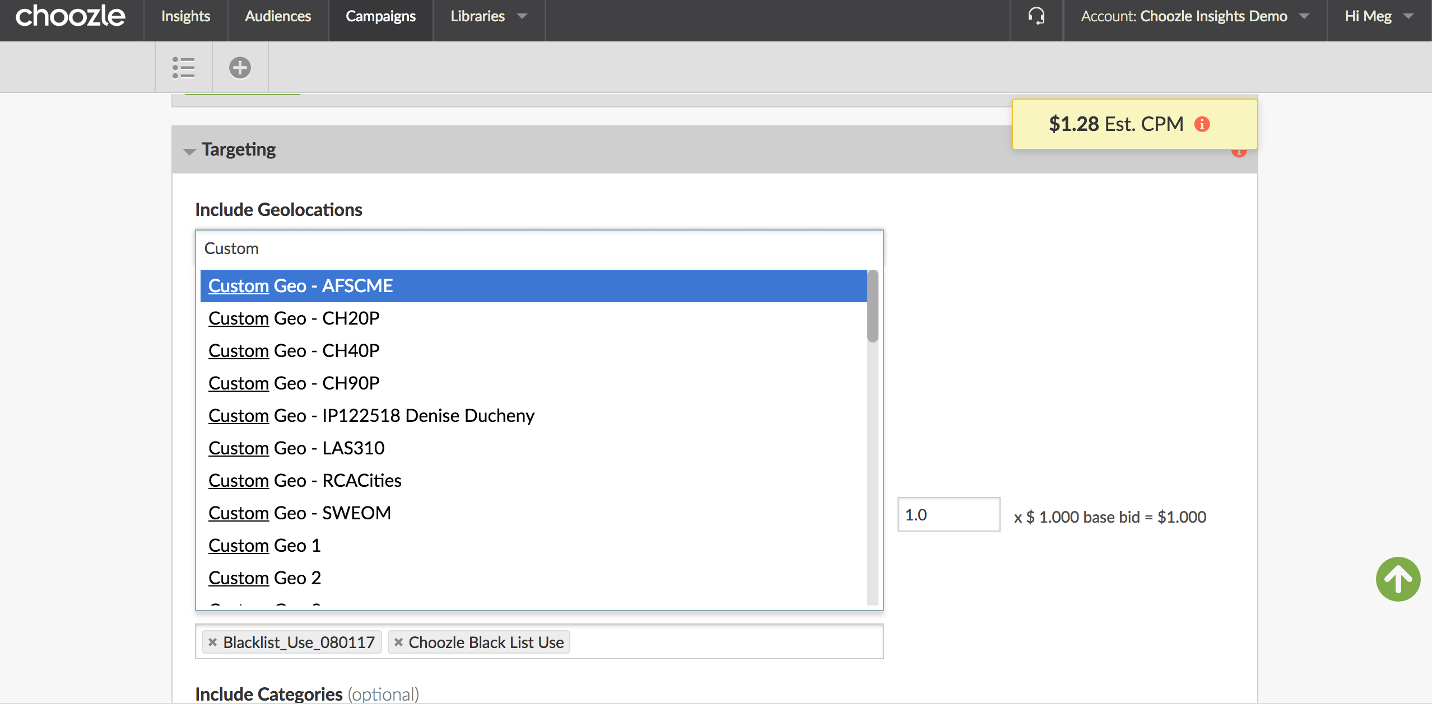
Task: Select Custom Geo 1 option
Action: 533,546
